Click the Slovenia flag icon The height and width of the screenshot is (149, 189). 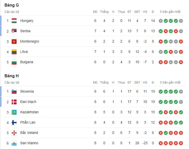click(x=14, y=91)
